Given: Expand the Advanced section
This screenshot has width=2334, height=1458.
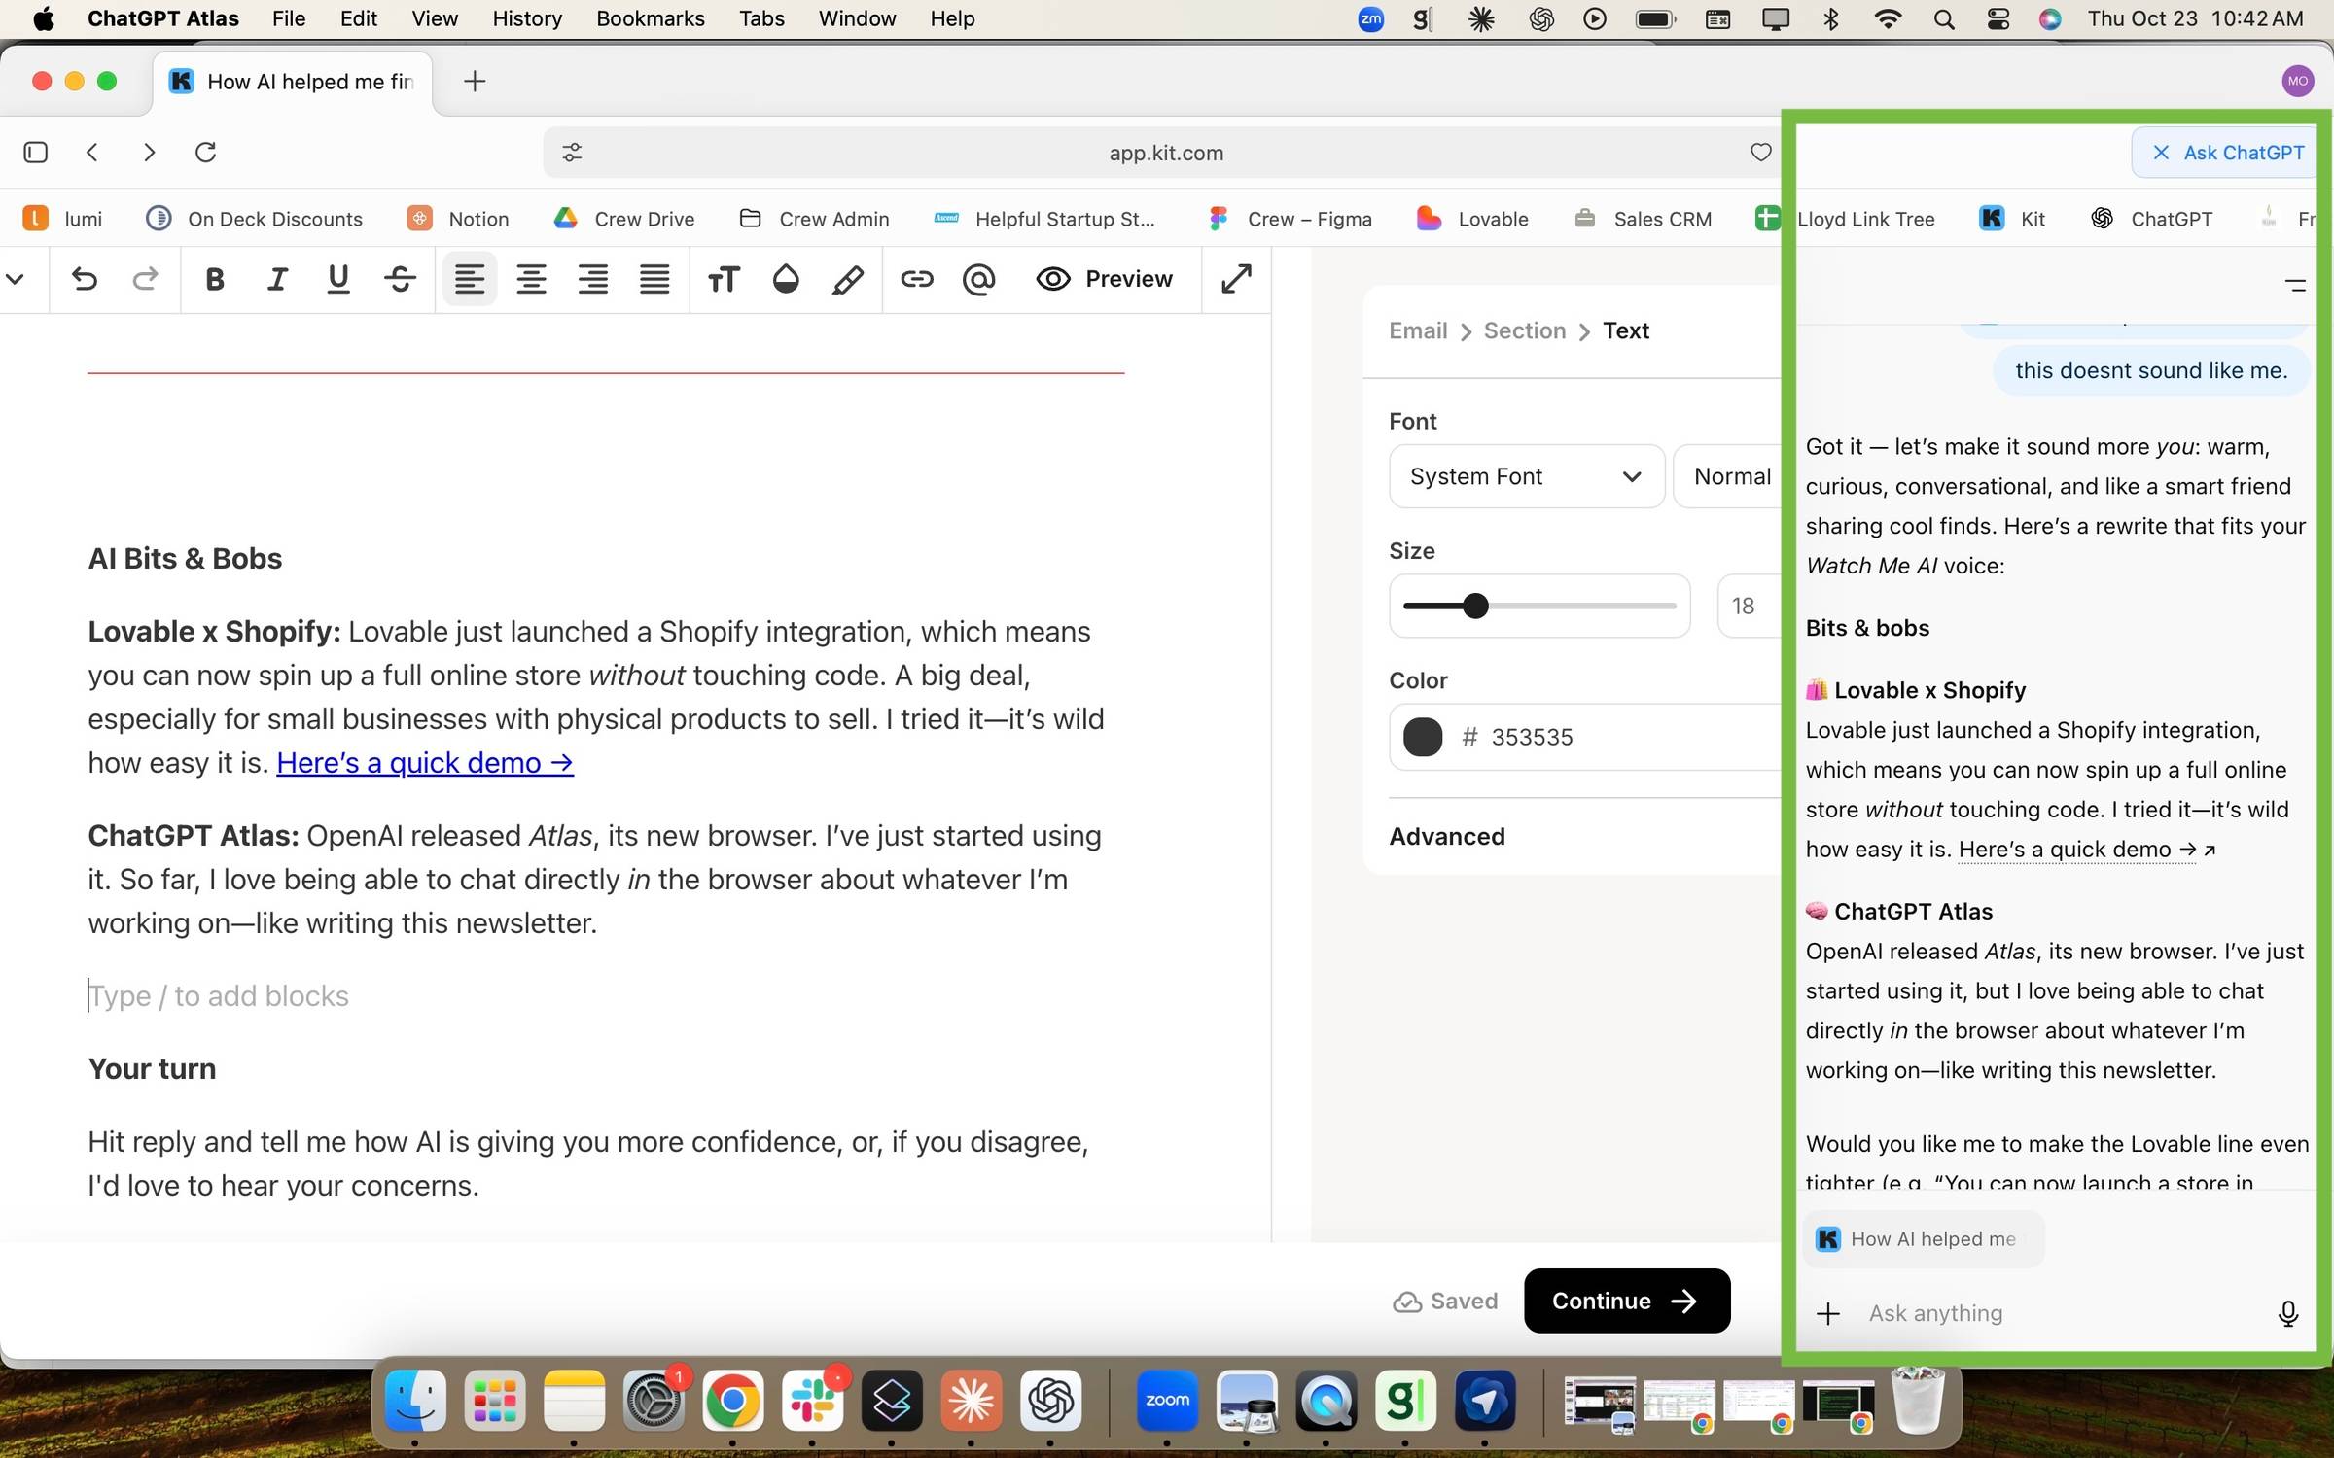Looking at the screenshot, I should point(1447,837).
